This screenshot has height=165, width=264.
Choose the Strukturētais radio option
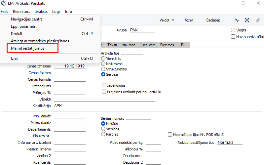coord(103,69)
